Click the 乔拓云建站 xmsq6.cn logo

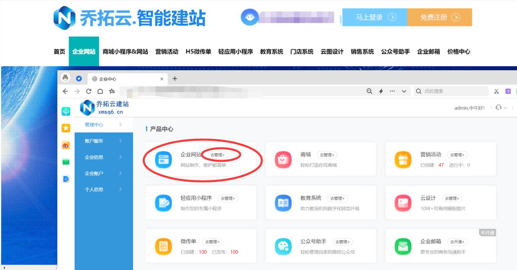point(104,108)
